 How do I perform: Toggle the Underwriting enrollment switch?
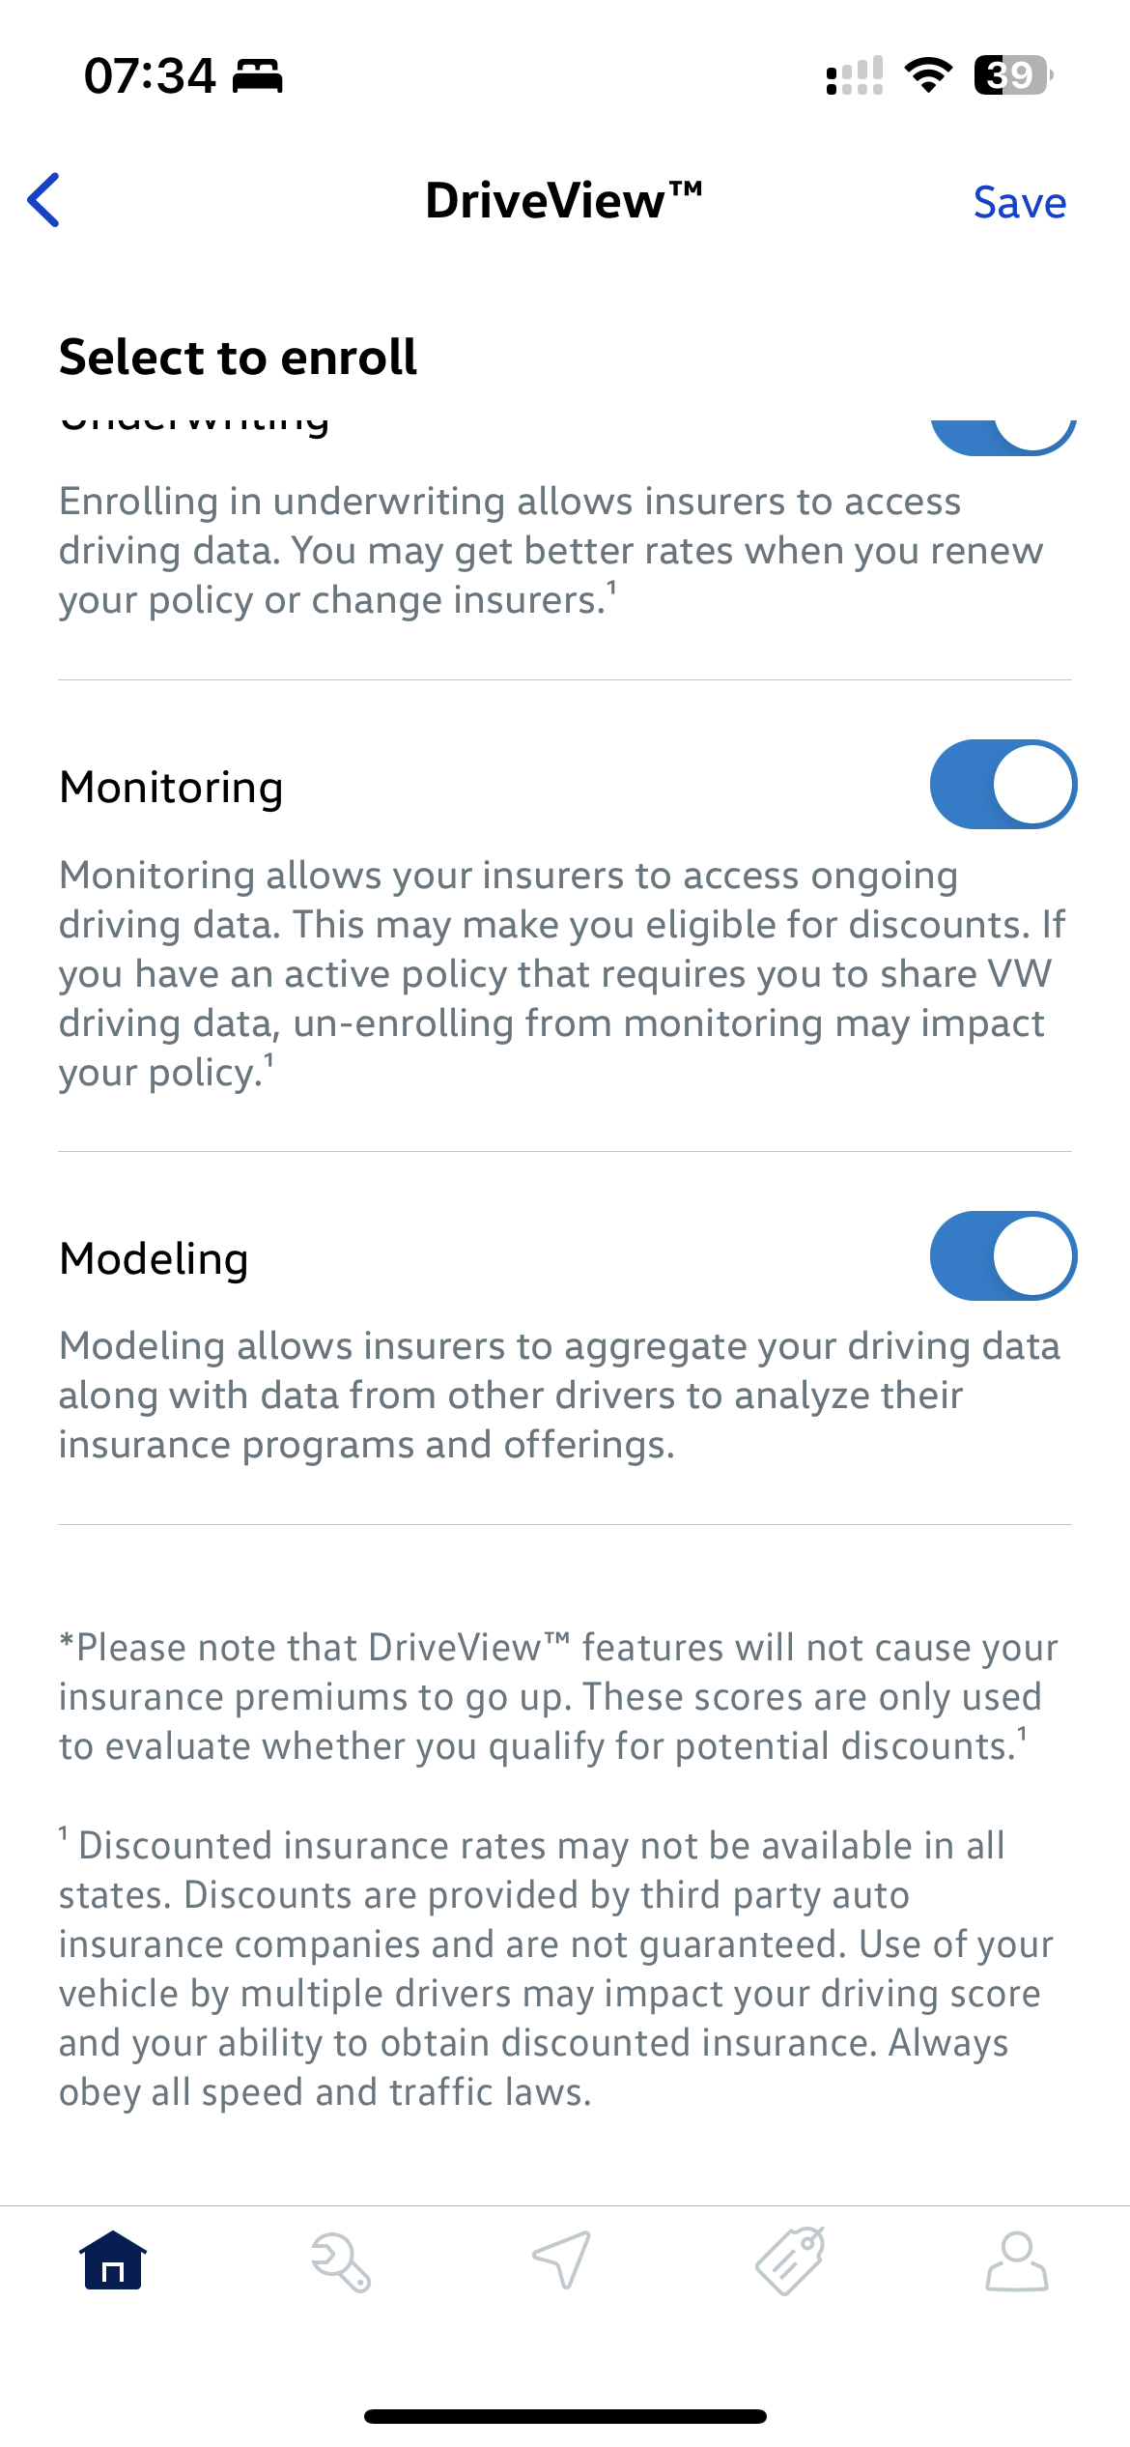(1003, 433)
